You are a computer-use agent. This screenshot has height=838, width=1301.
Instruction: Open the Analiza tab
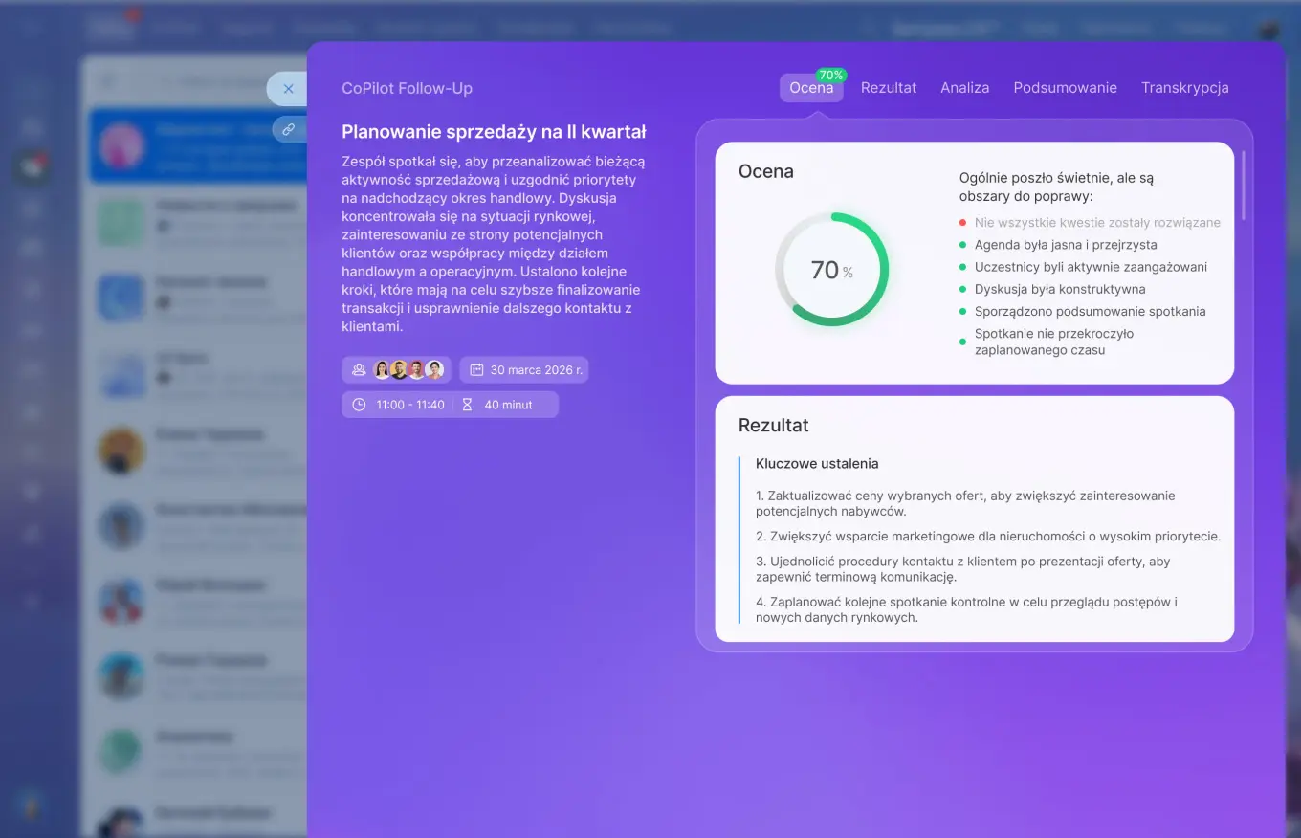click(x=964, y=88)
